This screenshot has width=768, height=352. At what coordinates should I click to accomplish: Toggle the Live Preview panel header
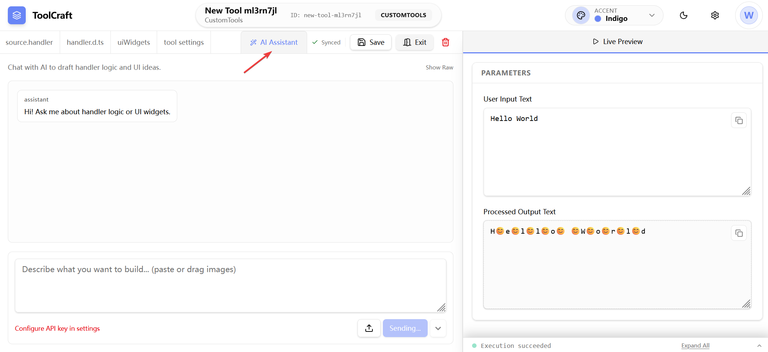617,42
